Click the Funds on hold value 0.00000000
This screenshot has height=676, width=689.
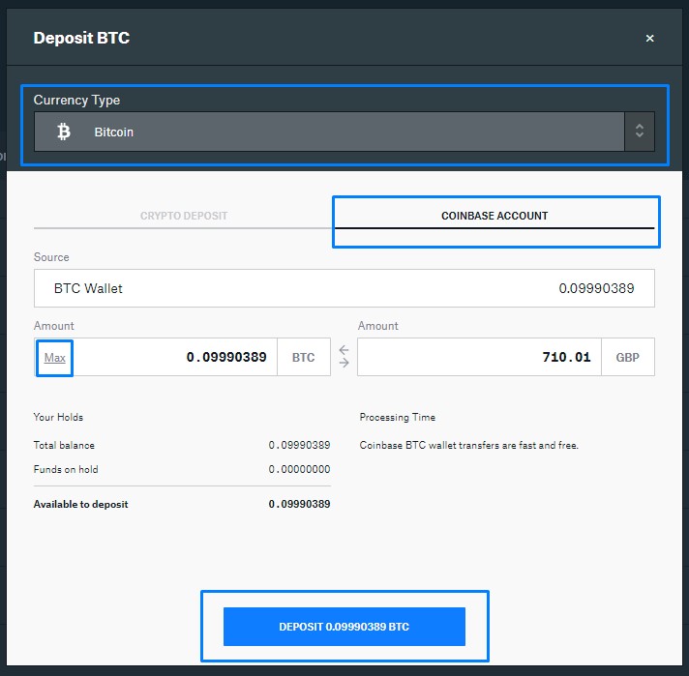(299, 469)
